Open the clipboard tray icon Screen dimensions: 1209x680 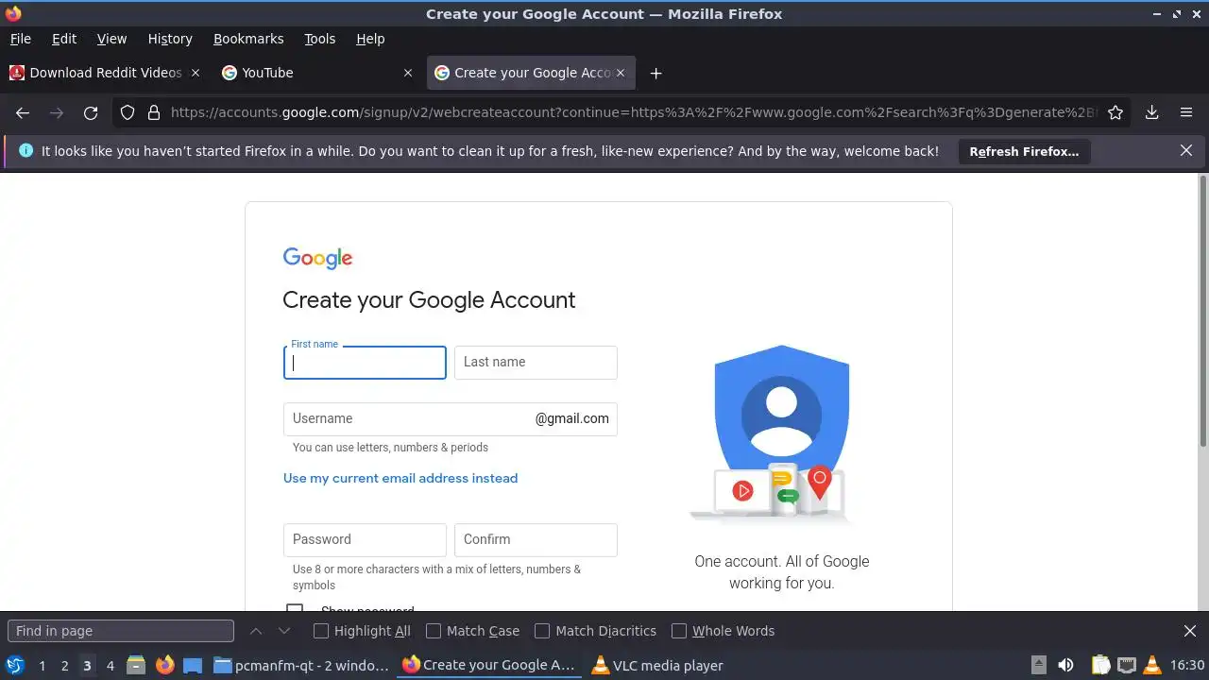[1100, 665]
